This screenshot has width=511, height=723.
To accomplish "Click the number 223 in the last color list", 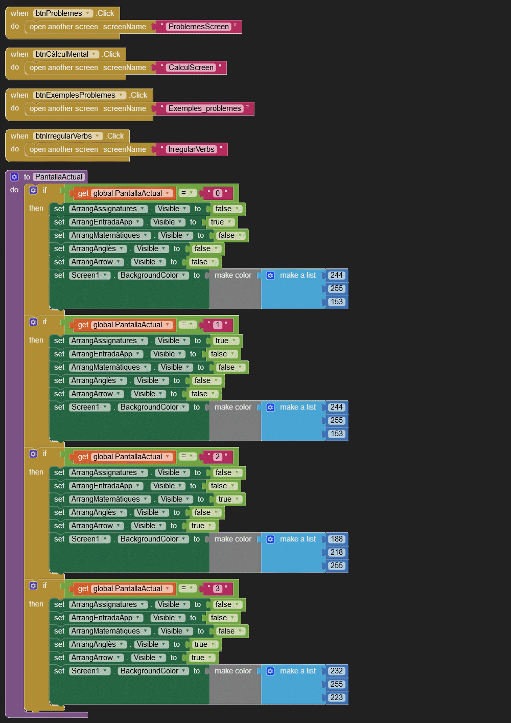I will click(336, 697).
